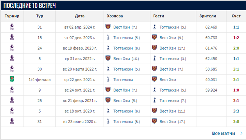Click Tottenham crest in the 24 окт. 2021 row
Viewport: 246px width, 140px height.
[154, 90]
